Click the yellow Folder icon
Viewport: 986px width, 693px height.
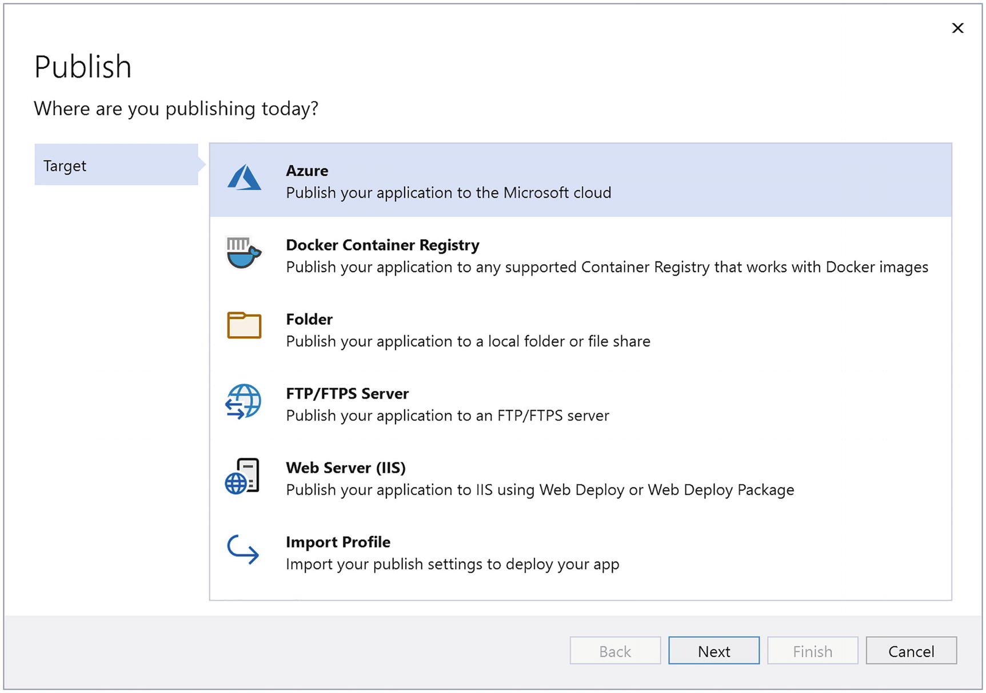click(x=244, y=325)
